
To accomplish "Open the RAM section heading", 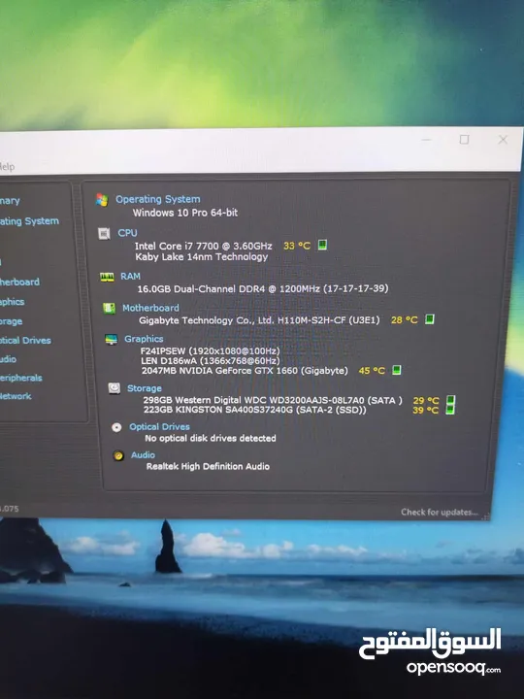I will click(x=130, y=277).
